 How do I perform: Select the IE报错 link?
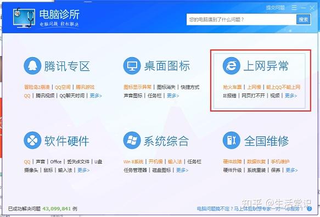(x=230, y=96)
